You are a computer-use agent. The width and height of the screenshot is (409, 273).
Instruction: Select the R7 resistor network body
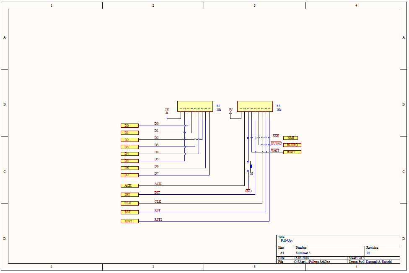click(195, 106)
